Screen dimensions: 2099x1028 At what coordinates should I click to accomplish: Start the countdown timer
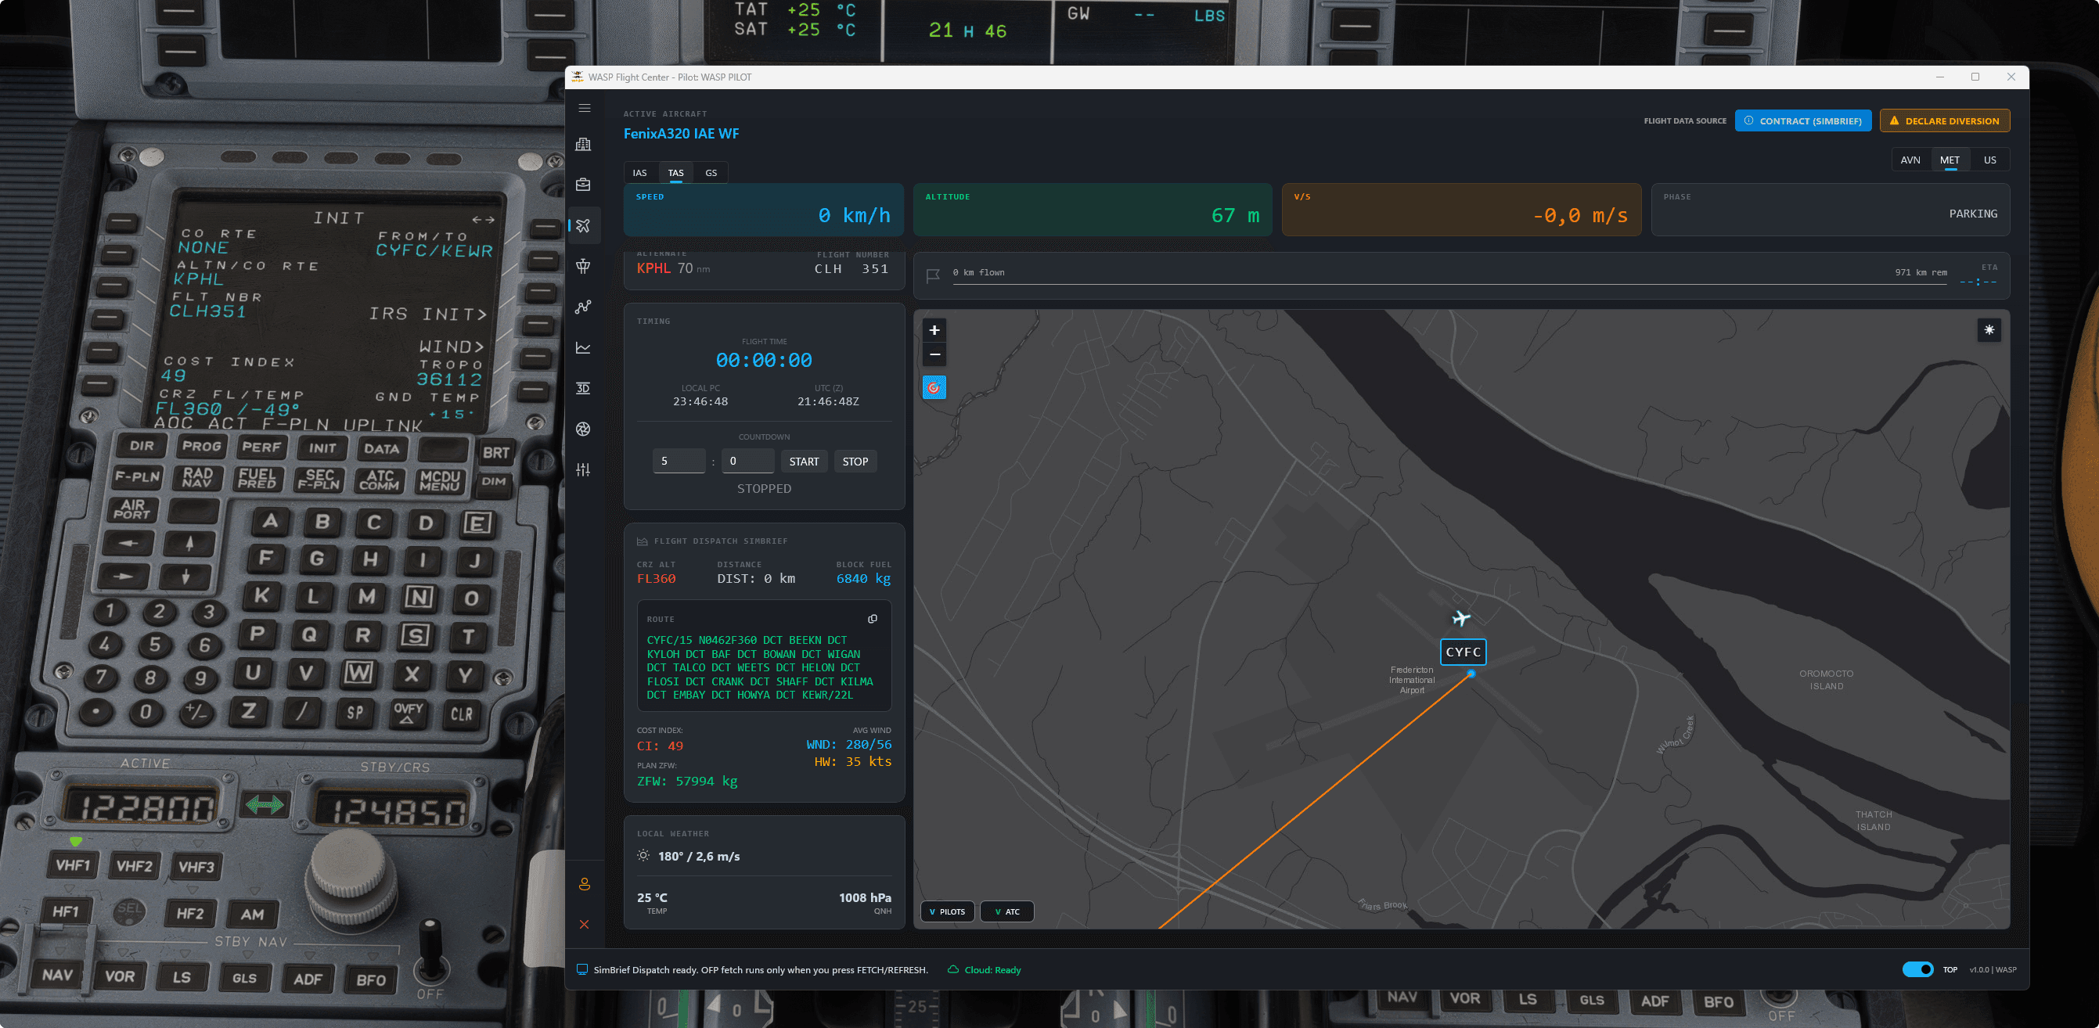(804, 461)
